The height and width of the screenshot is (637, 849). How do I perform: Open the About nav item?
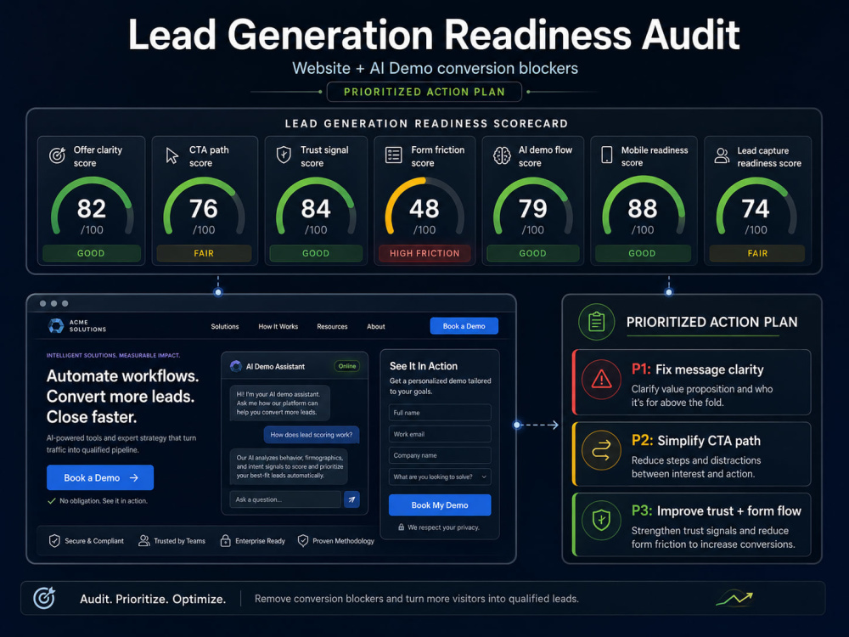pyautogui.click(x=376, y=327)
